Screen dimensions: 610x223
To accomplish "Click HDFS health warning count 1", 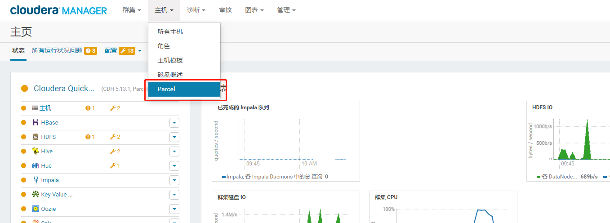I will 90,137.
